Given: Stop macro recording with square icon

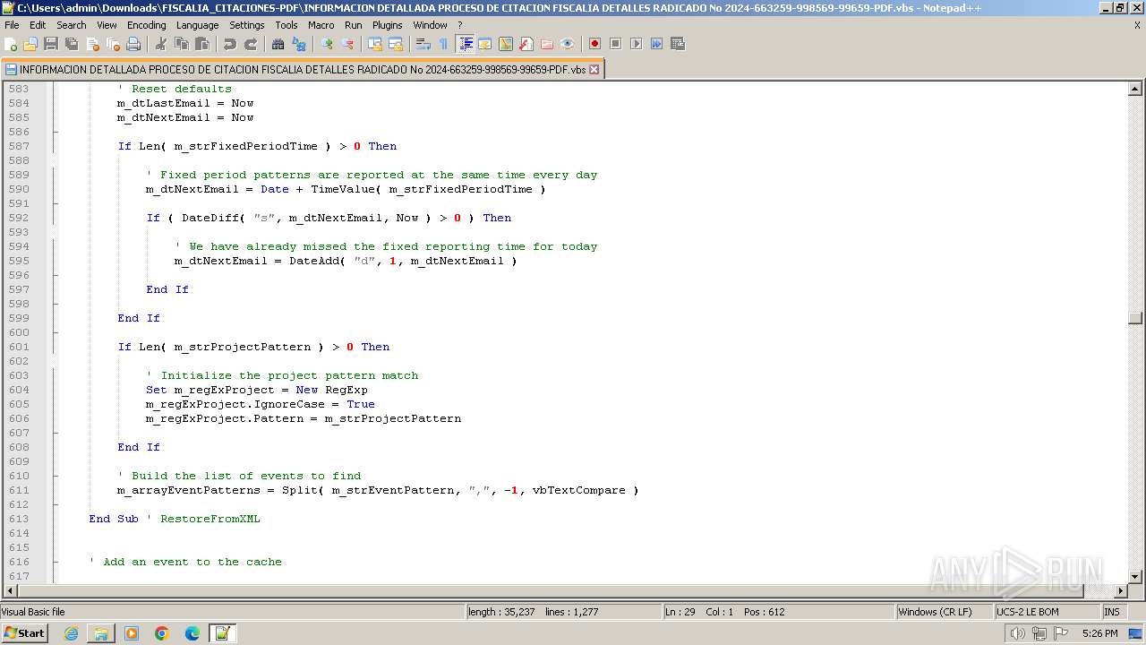Looking at the screenshot, I should 615,44.
